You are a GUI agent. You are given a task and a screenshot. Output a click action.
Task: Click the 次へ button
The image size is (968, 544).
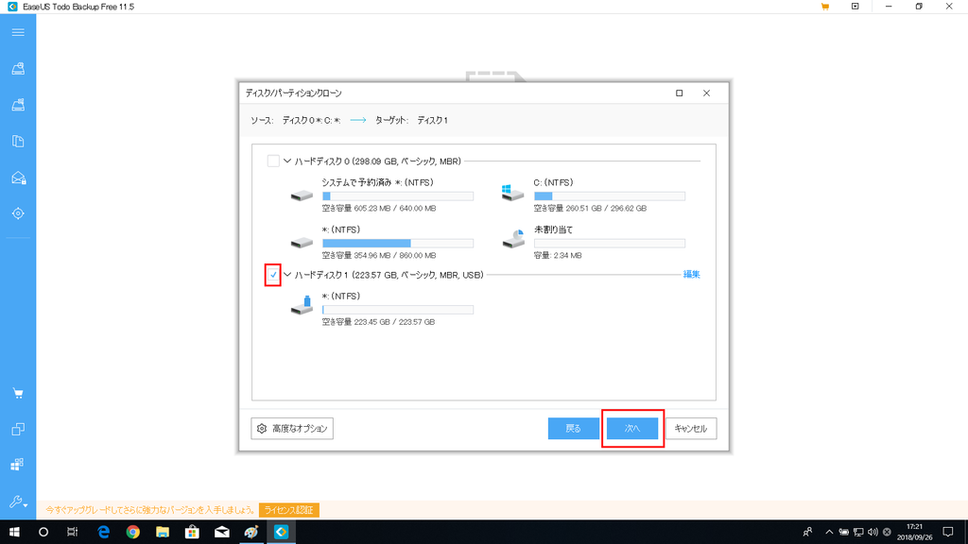tap(632, 428)
